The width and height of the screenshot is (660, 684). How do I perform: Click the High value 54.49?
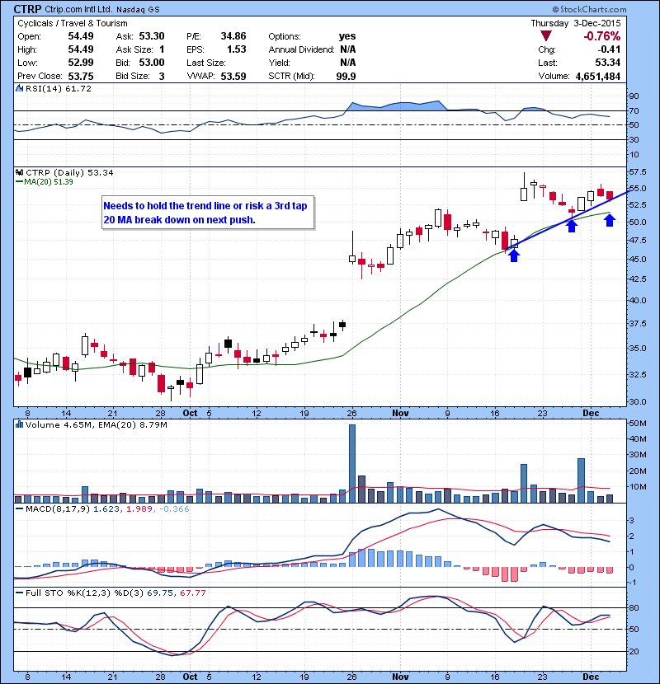click(x=81, y=49)
